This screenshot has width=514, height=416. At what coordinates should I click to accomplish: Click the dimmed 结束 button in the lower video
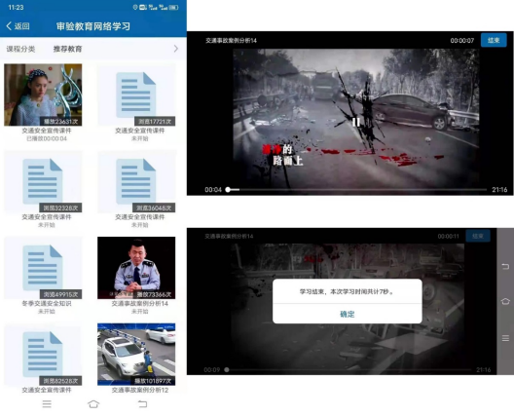(x=478, y=236)
